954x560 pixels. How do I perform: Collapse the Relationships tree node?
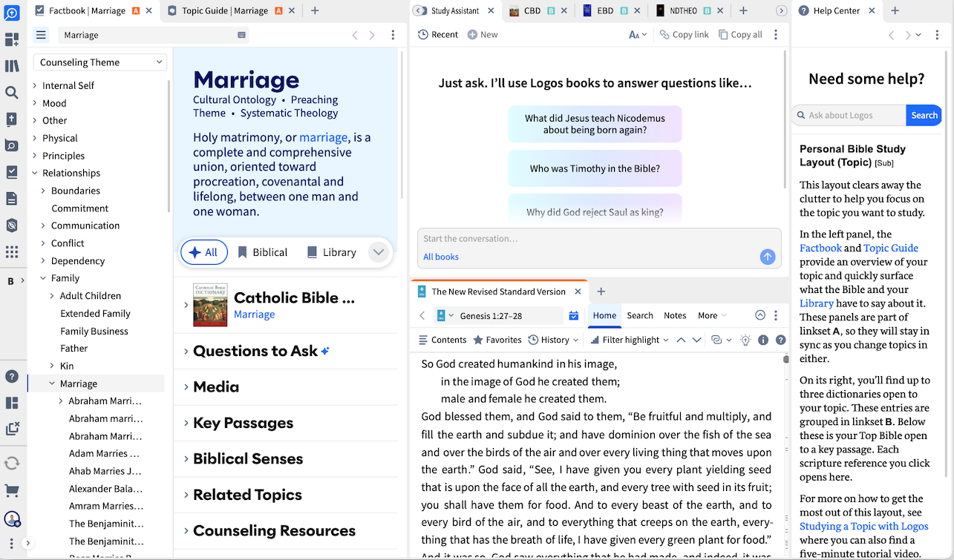coord(35,174)
